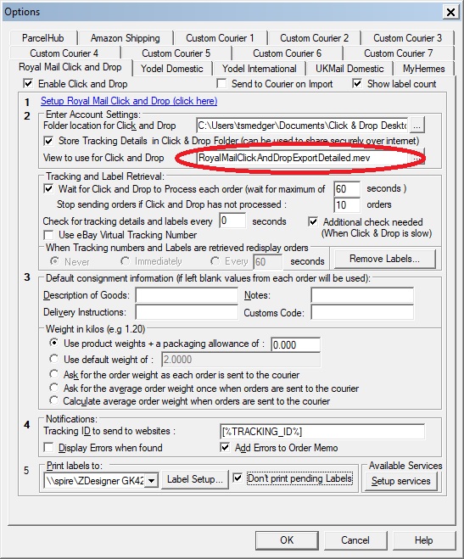Click the Cancel button
464x559 pixels.
(x=355, y=540)
